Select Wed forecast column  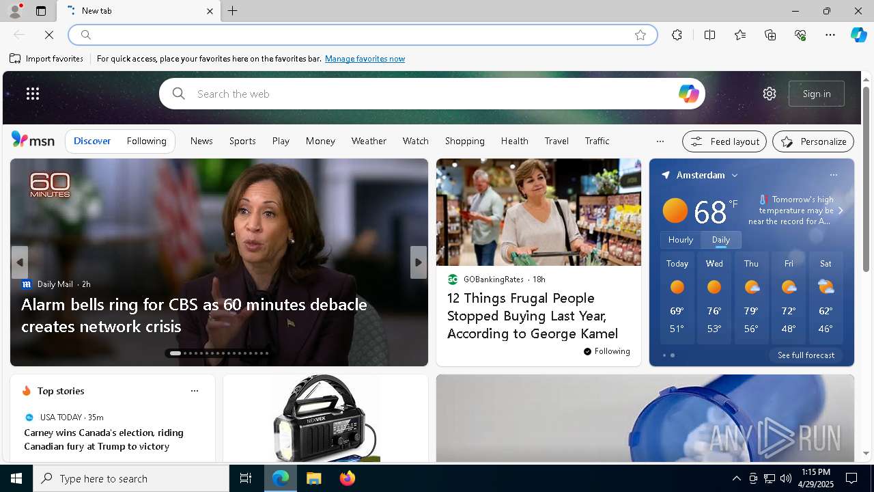(x=714, y=298)
